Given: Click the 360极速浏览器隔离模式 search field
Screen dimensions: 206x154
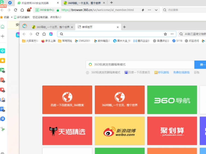Looking at the screenshot, I should 140,65.
